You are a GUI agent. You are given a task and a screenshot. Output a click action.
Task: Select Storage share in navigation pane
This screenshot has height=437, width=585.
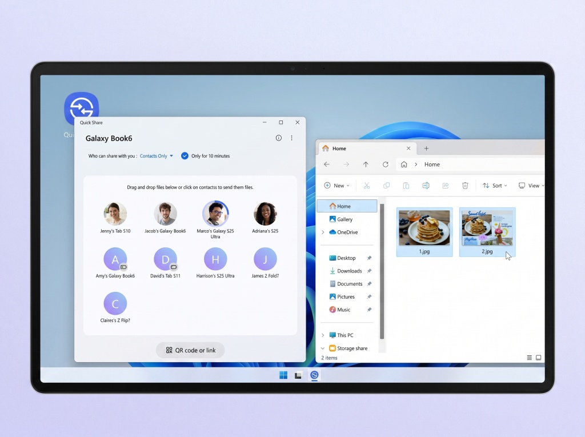pyautogui.click(x=348, y=348)
